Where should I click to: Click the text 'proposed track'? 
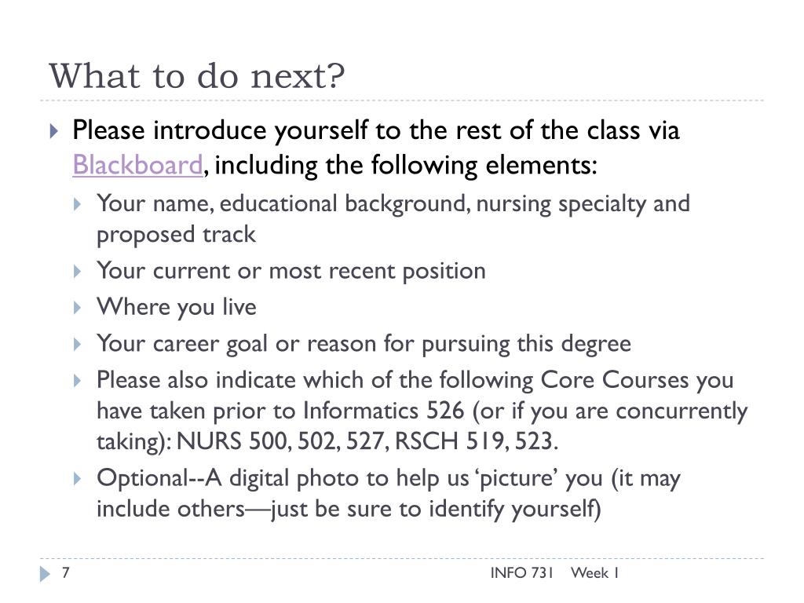coord(176,235)
